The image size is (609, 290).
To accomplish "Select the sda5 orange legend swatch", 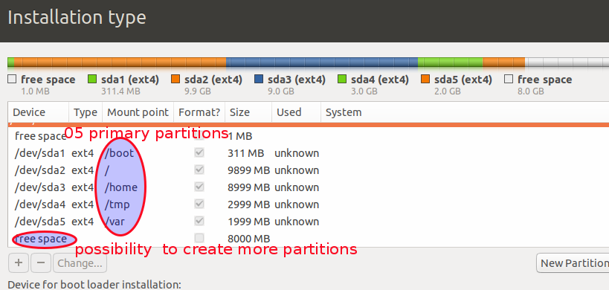I will click(x=425, y=80).
